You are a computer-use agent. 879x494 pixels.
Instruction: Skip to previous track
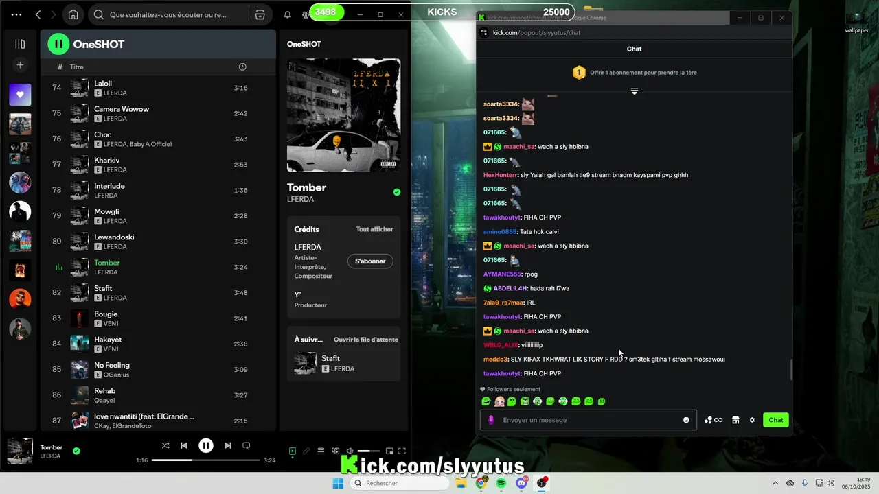[184, 445]
